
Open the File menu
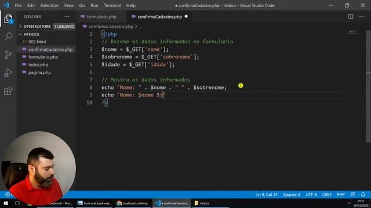pos(18,5)
